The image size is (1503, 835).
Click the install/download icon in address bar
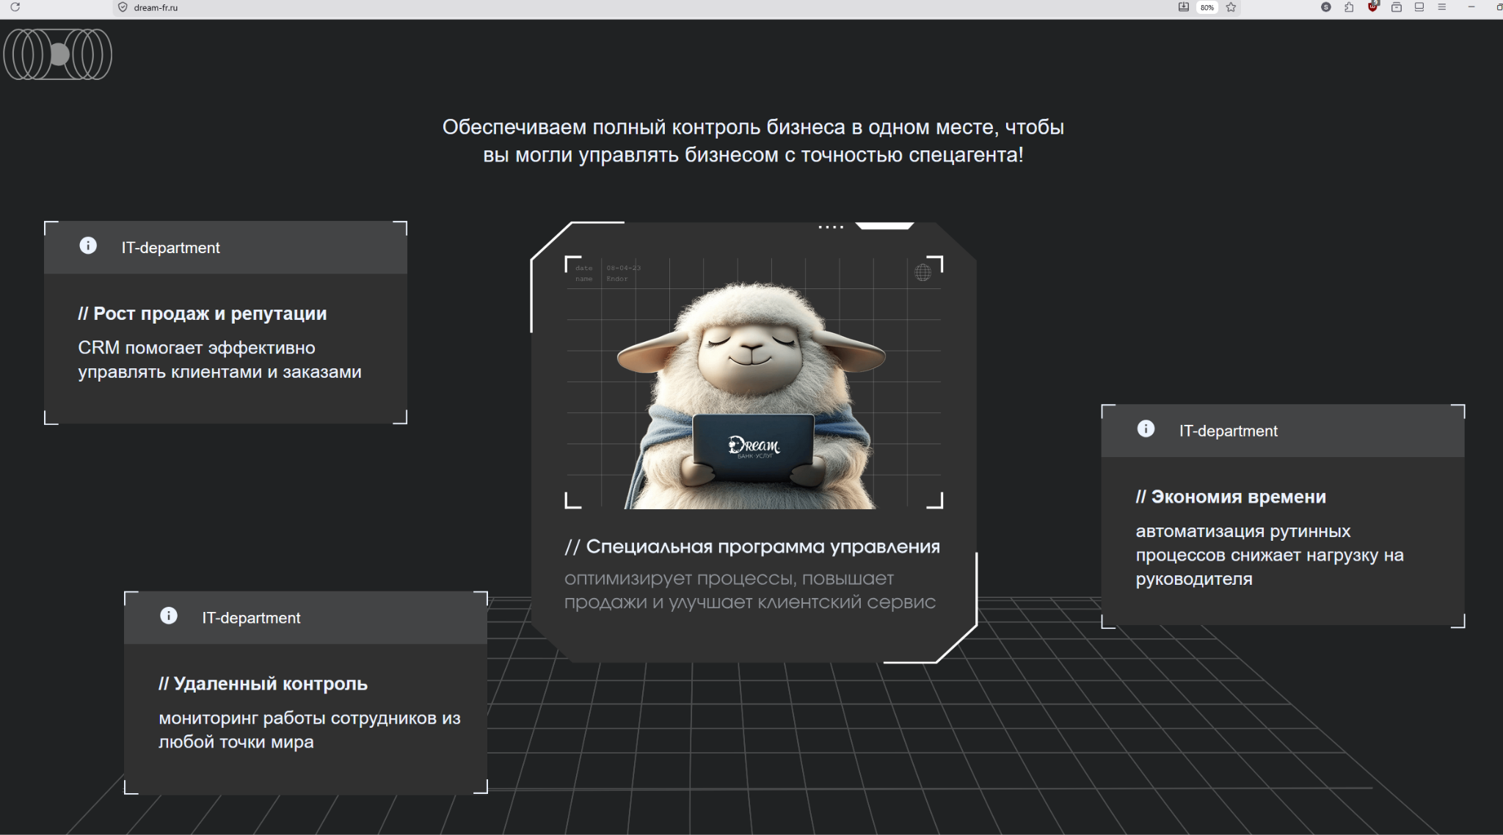[1184, 7]
